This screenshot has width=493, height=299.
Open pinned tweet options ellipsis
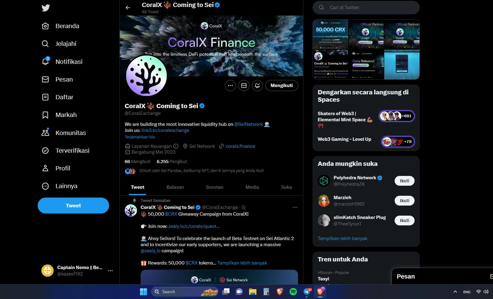pyautogui.click(x=295, y=207)
